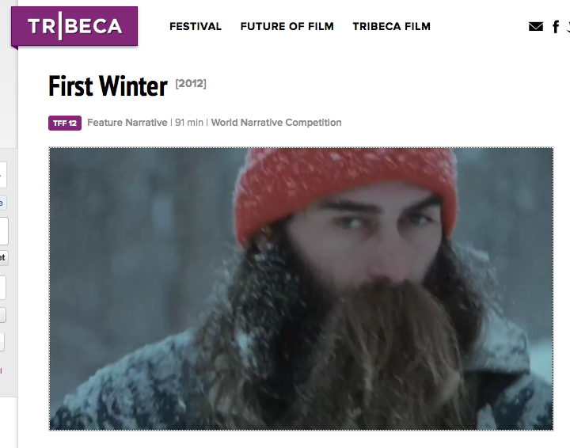
Task: Click the [2012] year label
Action: tap(191, 84)
